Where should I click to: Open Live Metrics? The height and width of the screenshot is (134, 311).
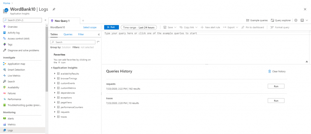pyautogui.click(x=14, y=75)
